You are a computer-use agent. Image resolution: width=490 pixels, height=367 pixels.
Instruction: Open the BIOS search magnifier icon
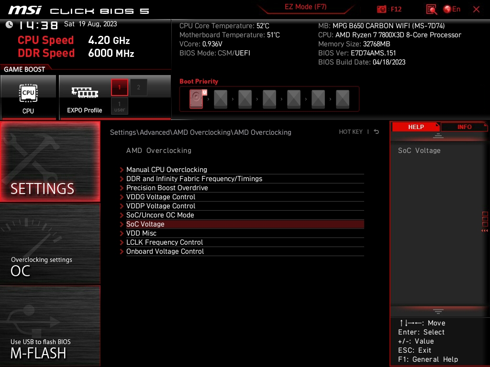[x=432, y=10]
